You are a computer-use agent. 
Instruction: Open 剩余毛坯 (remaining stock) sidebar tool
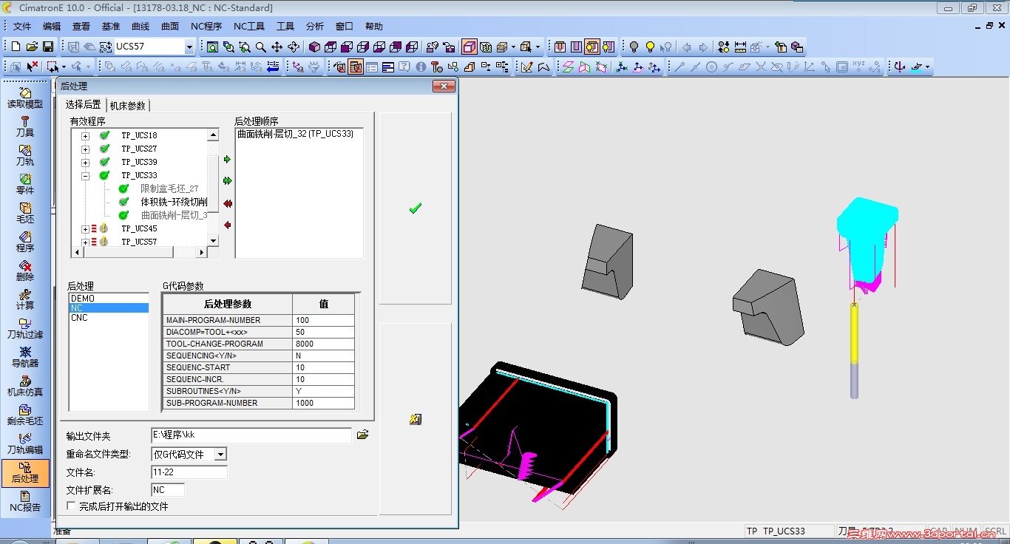[x=25, y=415]
